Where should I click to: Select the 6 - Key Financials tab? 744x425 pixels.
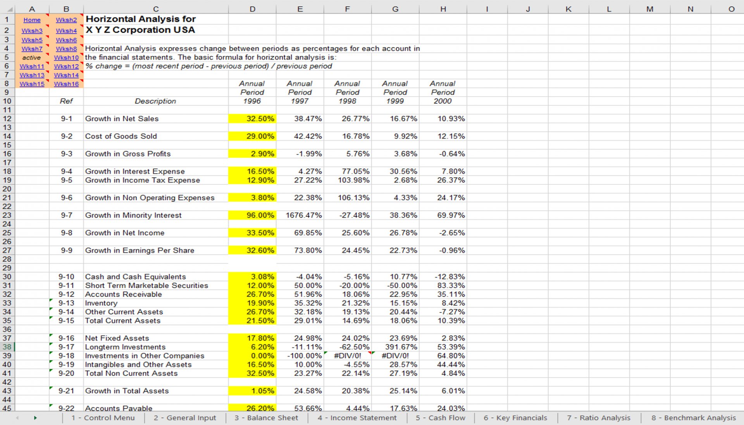click(515, 418)
